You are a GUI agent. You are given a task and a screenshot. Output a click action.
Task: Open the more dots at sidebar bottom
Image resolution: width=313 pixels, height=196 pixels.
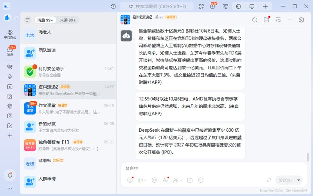[x=10, y=188]
